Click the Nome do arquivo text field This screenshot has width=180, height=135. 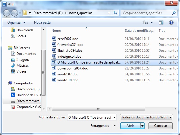point(92,117)
